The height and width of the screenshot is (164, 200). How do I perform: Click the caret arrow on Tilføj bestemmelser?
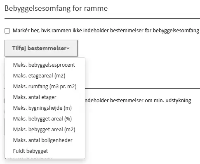pos(68,48)
